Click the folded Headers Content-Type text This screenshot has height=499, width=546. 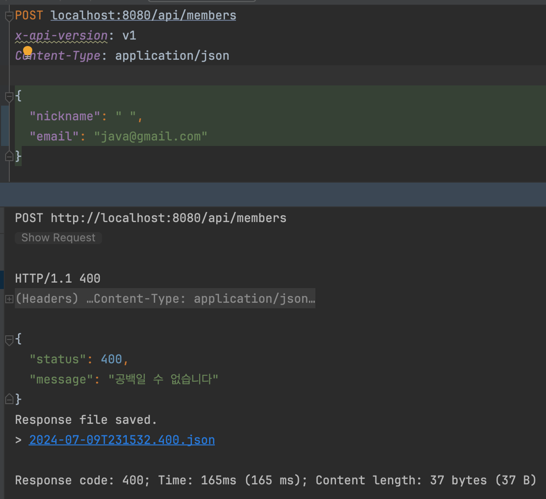165,299
